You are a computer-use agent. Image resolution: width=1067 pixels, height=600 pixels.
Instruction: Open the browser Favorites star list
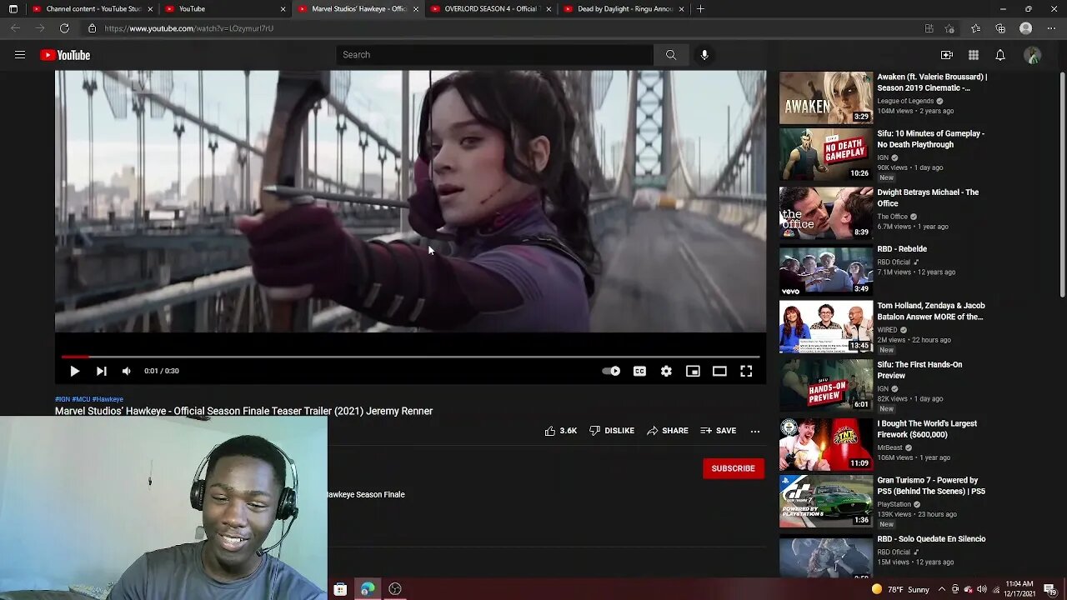pyautogui.click(x=975, y=28)
